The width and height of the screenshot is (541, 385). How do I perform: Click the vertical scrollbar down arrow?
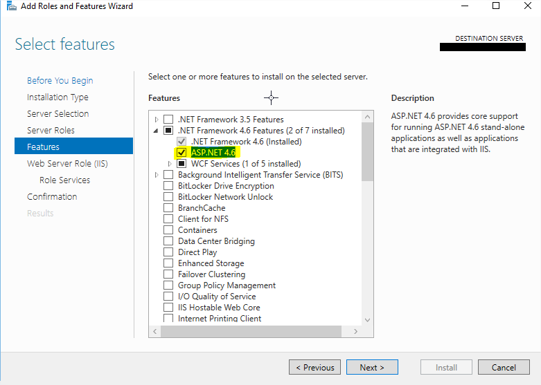[x=368, y=320]
